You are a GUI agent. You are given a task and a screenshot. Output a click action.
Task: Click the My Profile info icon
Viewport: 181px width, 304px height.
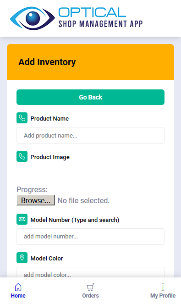pyautogui.click(x=163, y=287)
